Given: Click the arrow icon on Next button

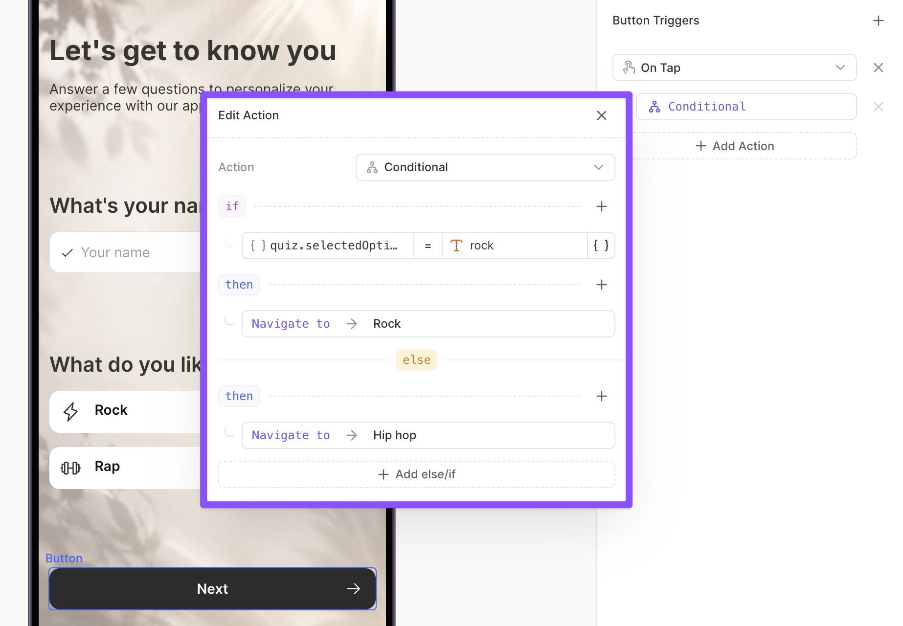Looking at the screenshot, I should (354, 589).
